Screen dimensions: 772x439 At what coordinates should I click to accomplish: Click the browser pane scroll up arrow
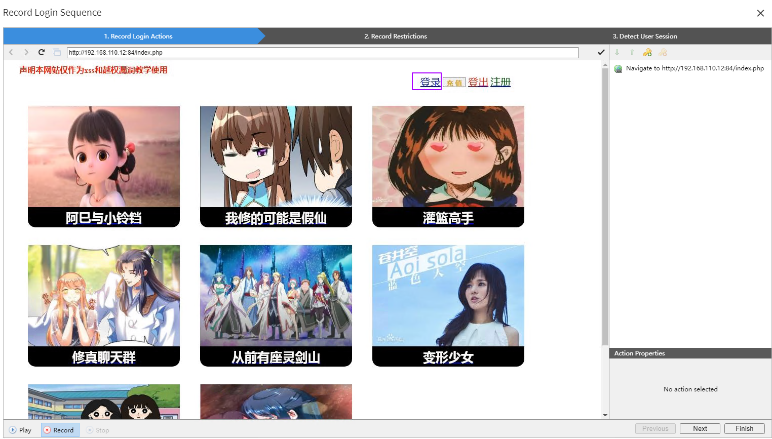[x=605, y=65]
